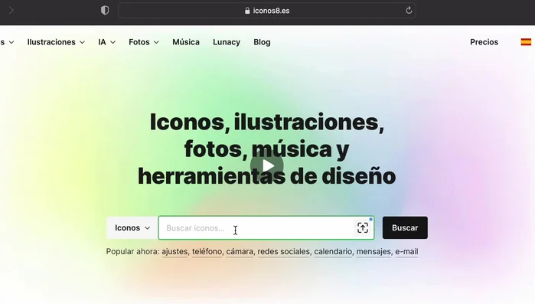Click the iconos8.es address bar
Viewport: 535px width, 304px height.
[x=267, y=11]
